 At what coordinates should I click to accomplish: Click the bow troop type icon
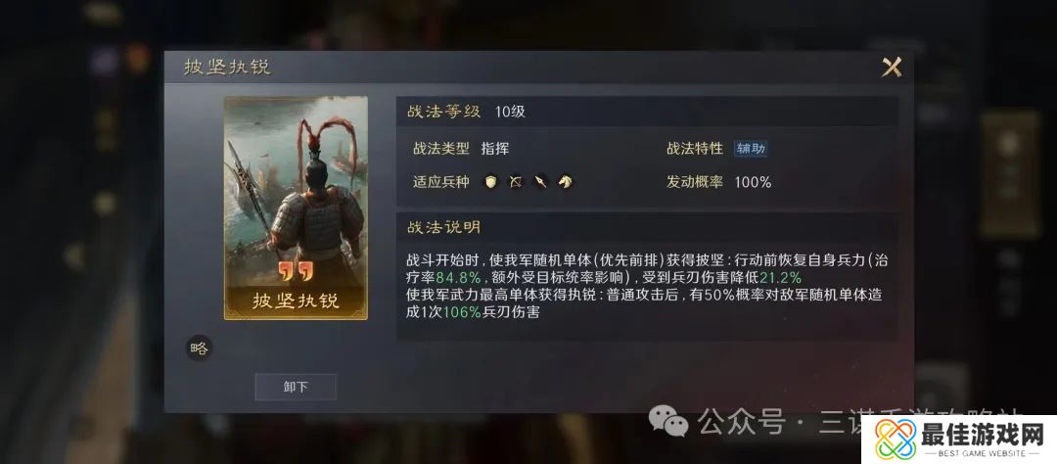(516, 181)
